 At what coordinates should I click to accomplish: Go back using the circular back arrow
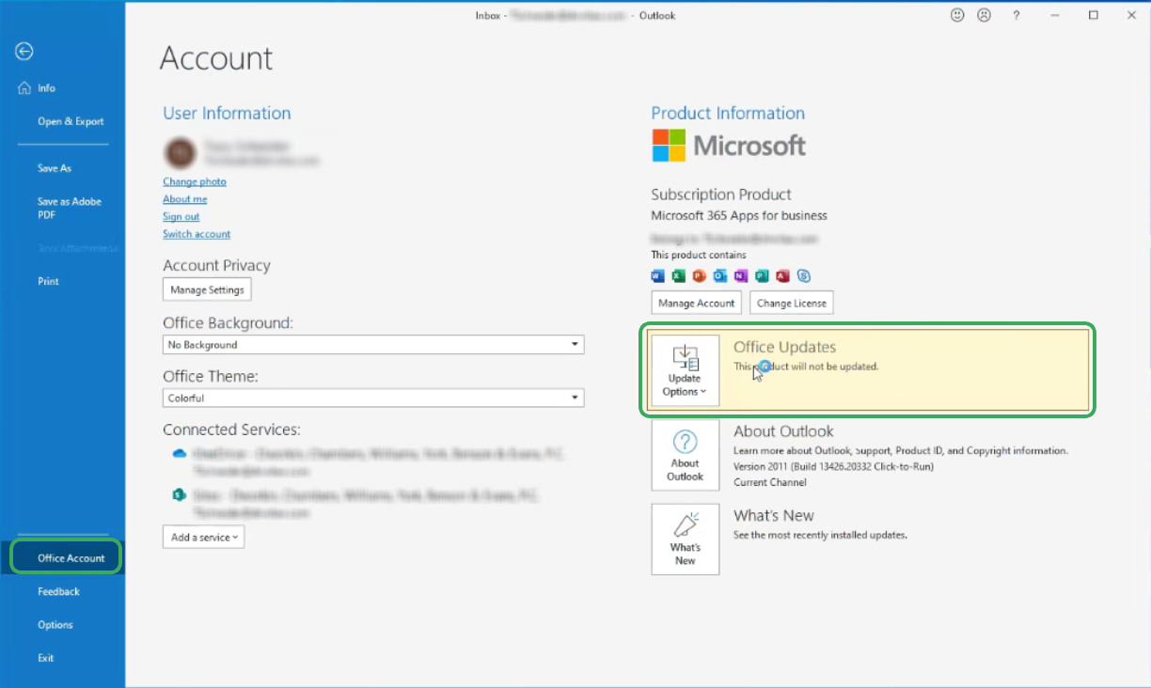coord(24,52)
